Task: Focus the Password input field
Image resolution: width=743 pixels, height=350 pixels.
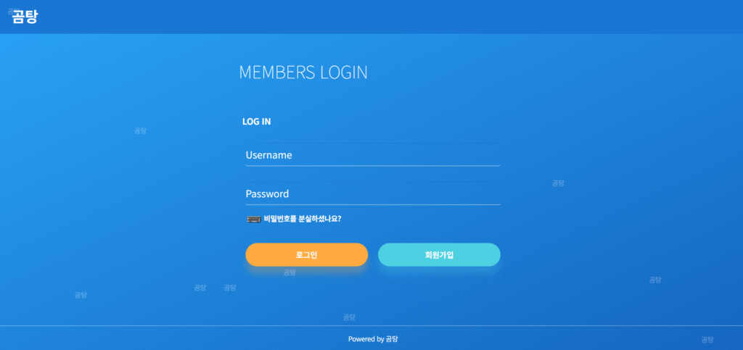Action: click(x=372, y=194)
